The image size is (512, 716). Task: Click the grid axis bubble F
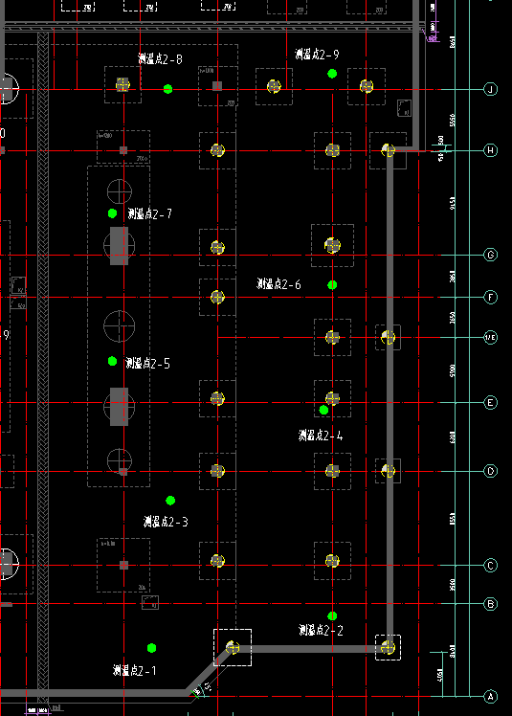tap(491, 298)
